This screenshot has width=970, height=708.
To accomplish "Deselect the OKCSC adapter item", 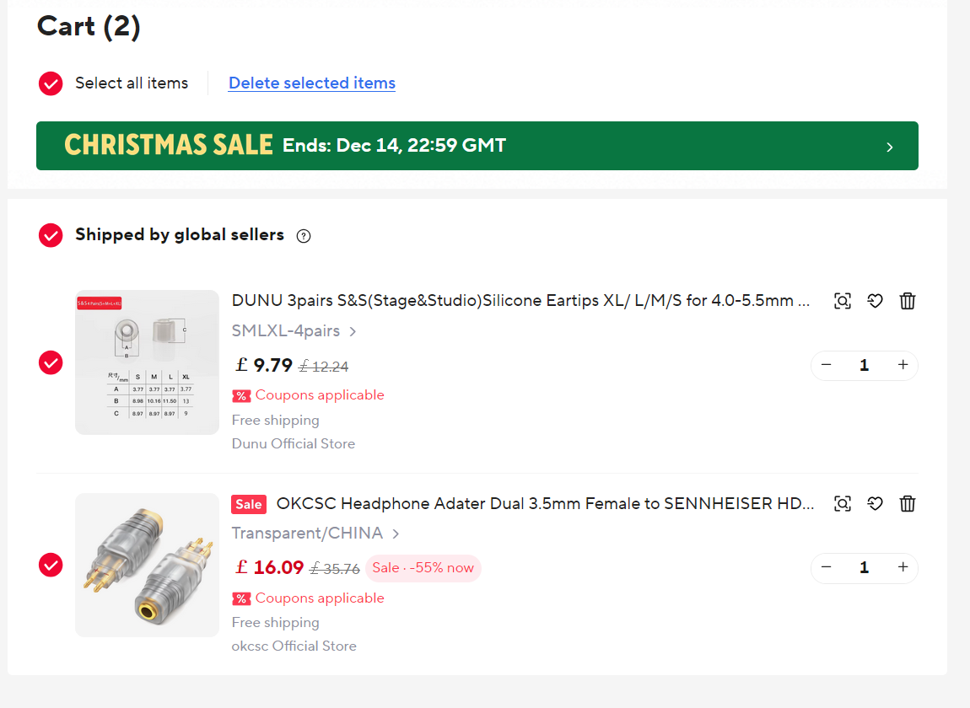I will click(x=51, y=565).
